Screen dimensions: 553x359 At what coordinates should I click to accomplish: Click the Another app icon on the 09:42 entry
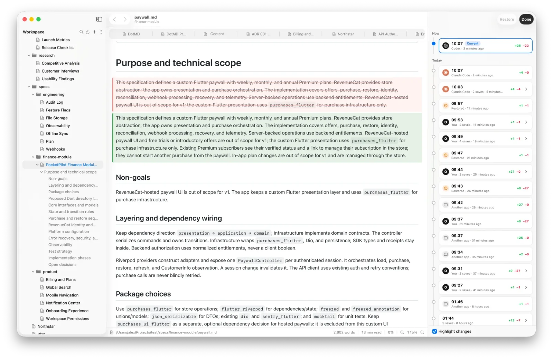click(446, 205)
